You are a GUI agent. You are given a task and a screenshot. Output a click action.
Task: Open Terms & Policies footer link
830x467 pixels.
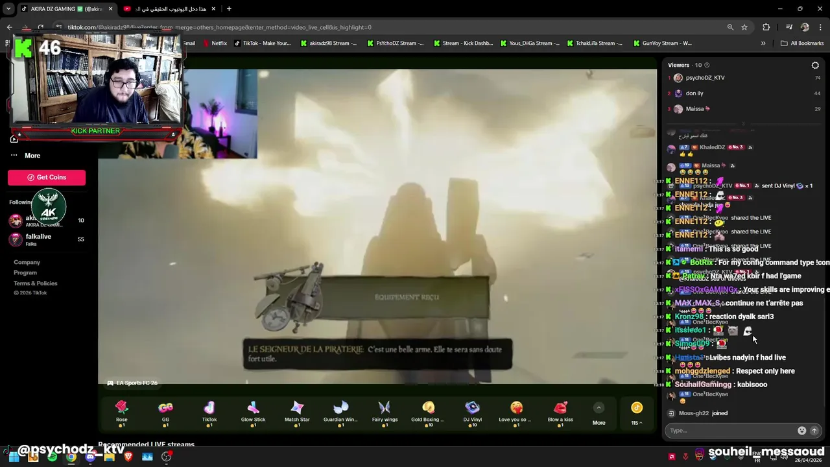point(36,283)
